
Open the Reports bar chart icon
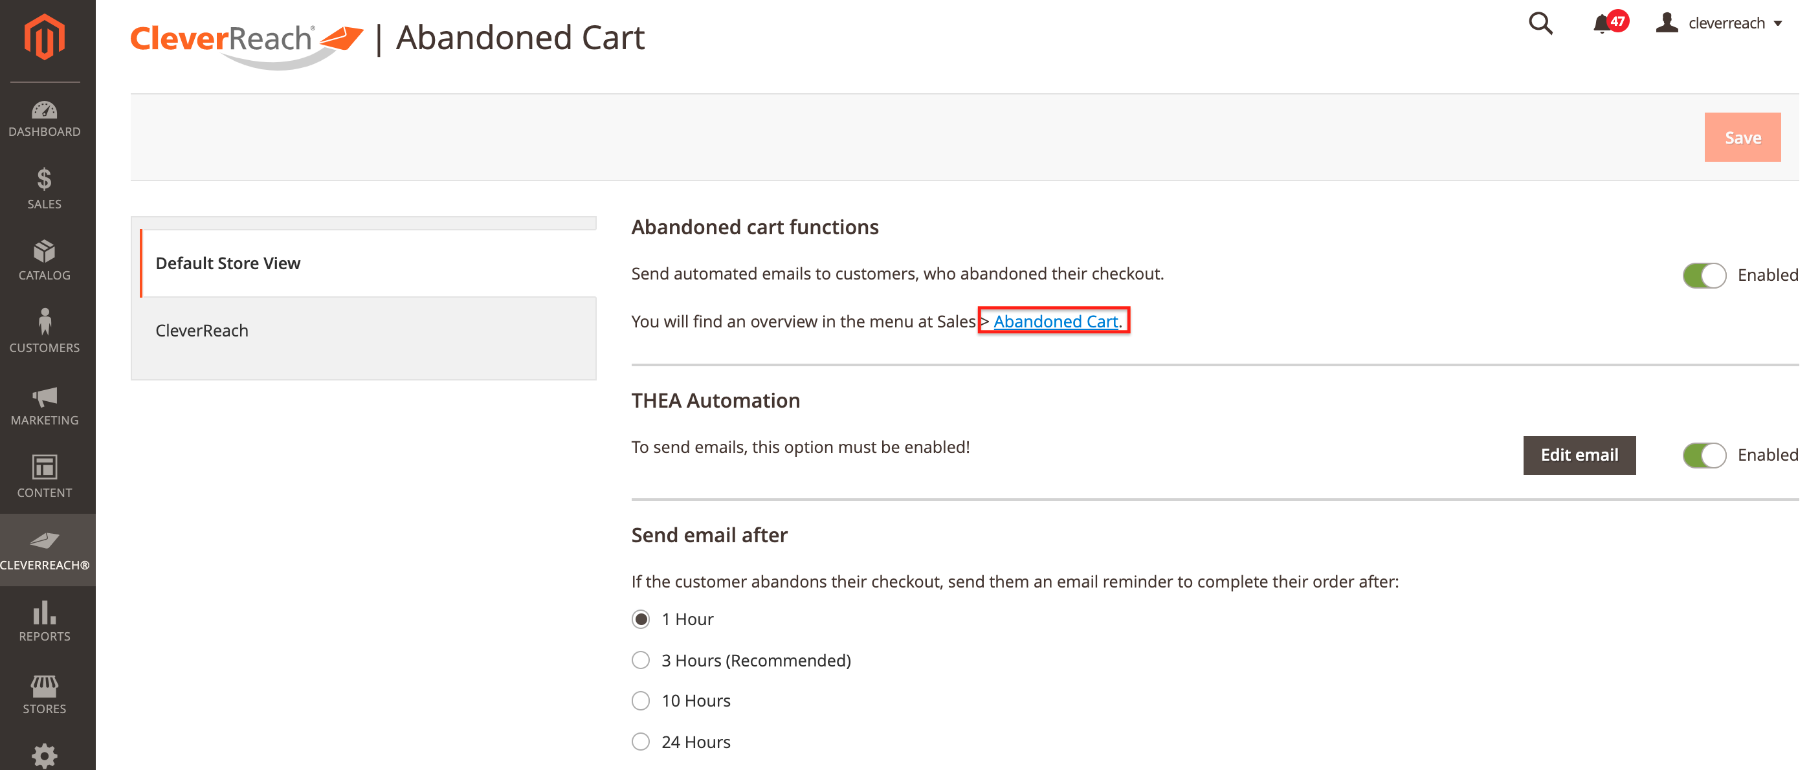pos(45,621)
